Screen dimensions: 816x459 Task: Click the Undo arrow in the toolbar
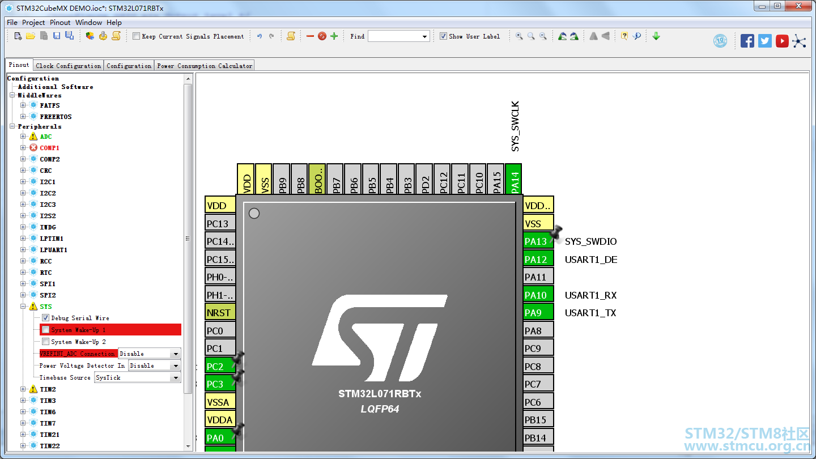point(260,36)
